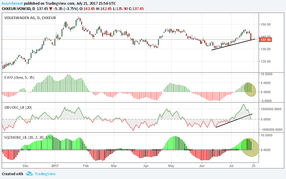Image resolution: width=286 pixels, height=179 pixels.
Task: Click the Mar label on time axis
Action: [x=114, y=166]
